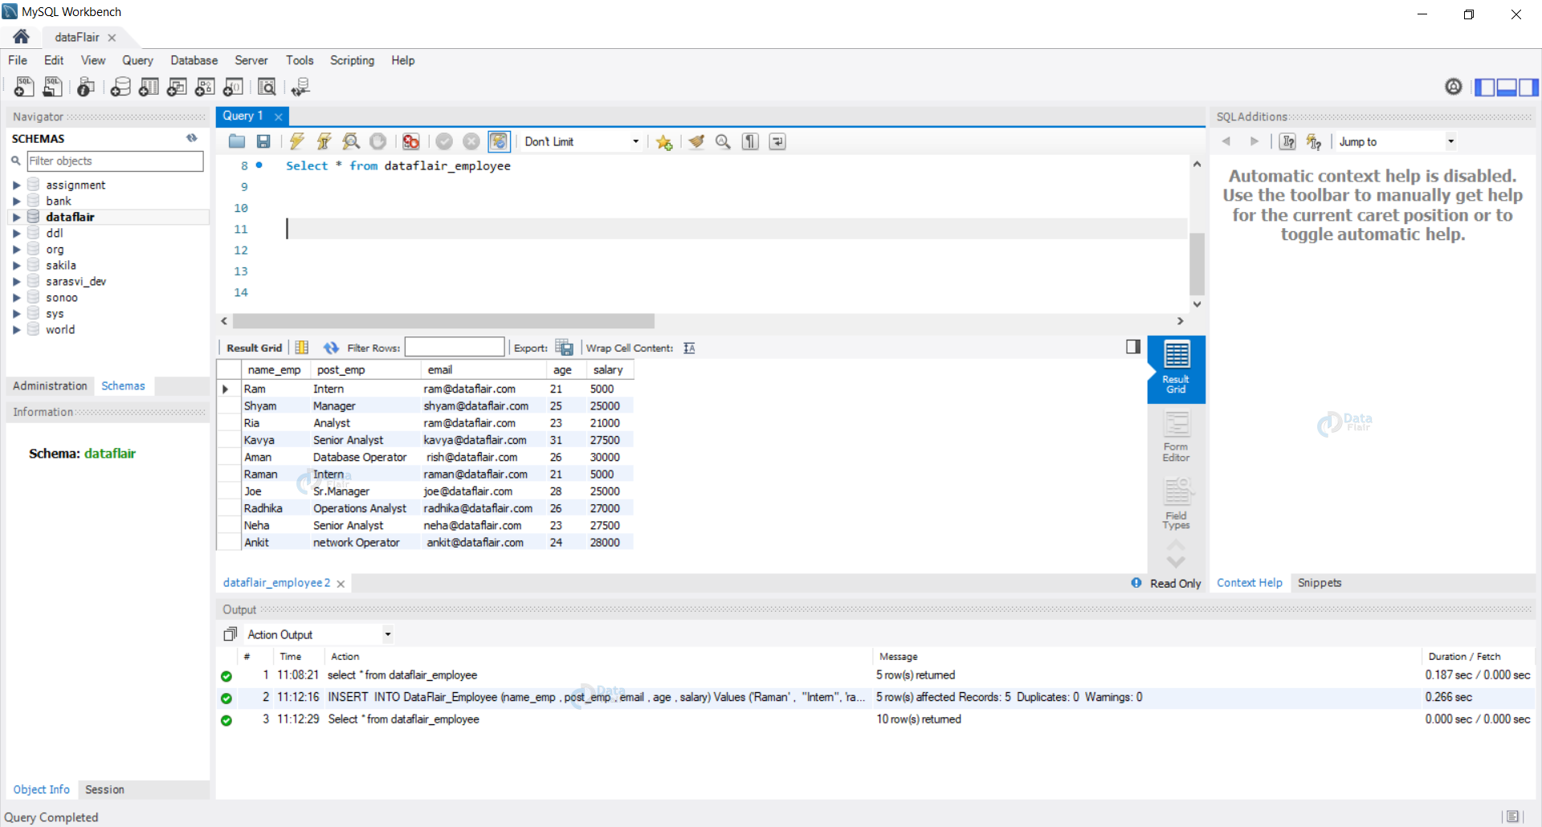Click the editor horizontal scrollbar thumb
The width and height of the screenshot is (1542, 827).
pos(443,321)
